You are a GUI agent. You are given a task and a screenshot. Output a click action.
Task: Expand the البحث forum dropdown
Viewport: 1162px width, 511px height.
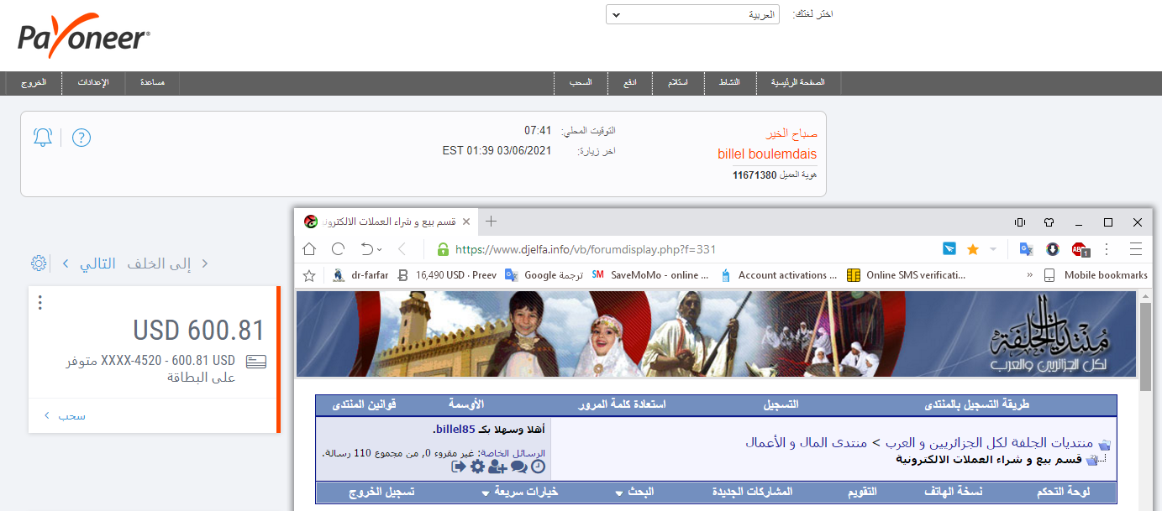tap(634, 493)
